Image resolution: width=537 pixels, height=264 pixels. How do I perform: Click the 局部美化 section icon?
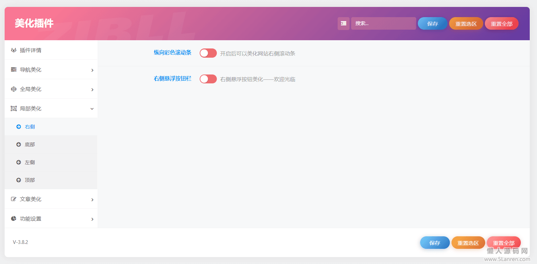[14, 108]
